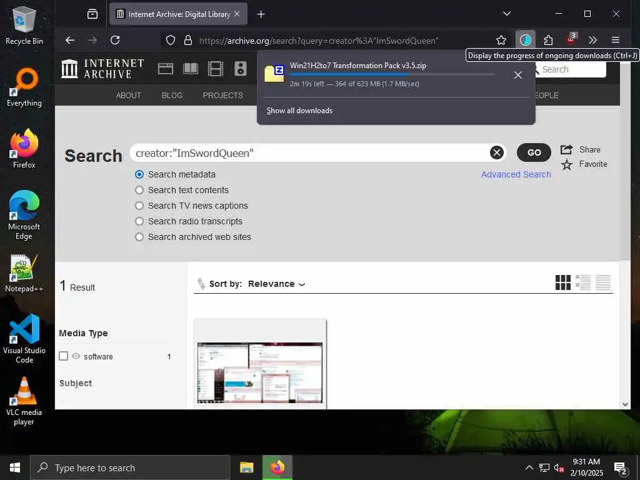Image resolution: width=640 pixels, height=480 pixels.
Task: Open the ABOUT menu item
Action: coord(128,96)
